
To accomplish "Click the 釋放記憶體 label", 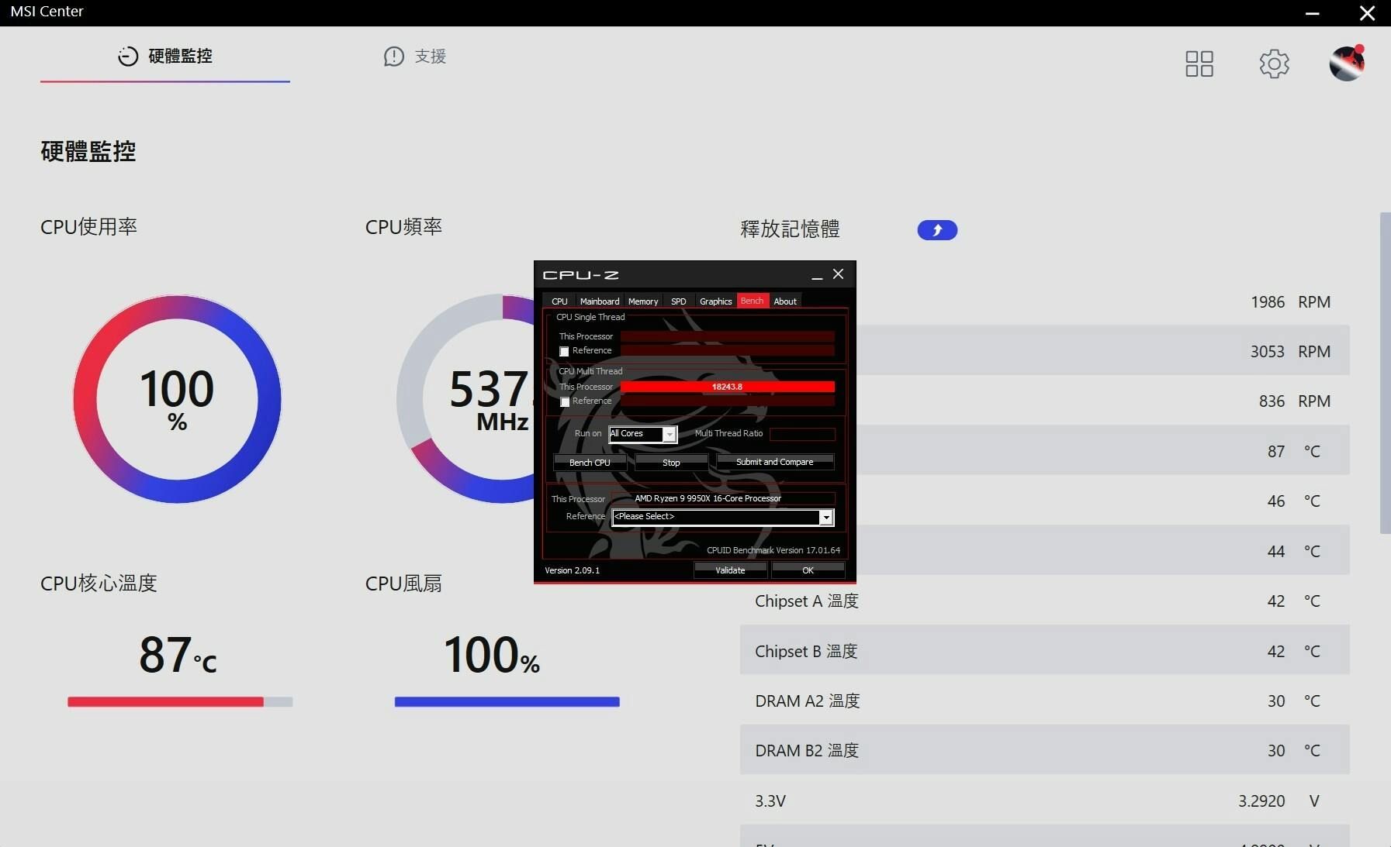I will point(790,229).
